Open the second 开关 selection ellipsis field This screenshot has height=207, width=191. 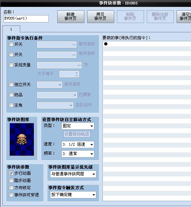[x=57, y=55]
